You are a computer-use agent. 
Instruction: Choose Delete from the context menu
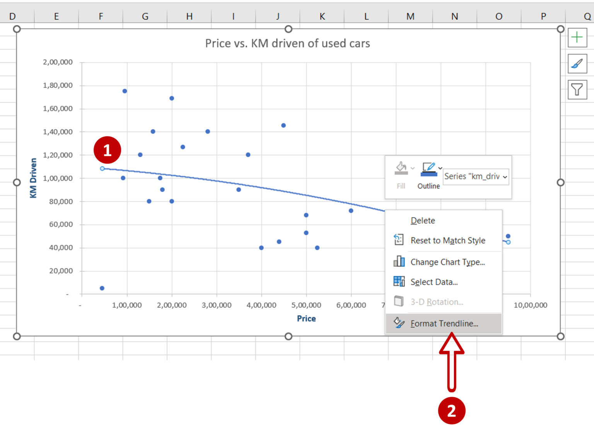coord(422,220)
